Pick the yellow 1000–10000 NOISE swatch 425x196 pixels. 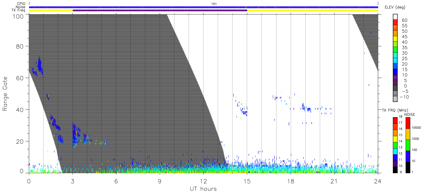click(408, 134)
